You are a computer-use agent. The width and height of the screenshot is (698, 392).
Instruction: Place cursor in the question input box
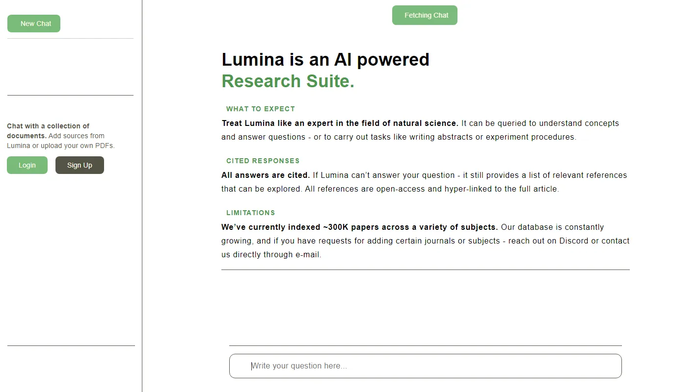425,366
